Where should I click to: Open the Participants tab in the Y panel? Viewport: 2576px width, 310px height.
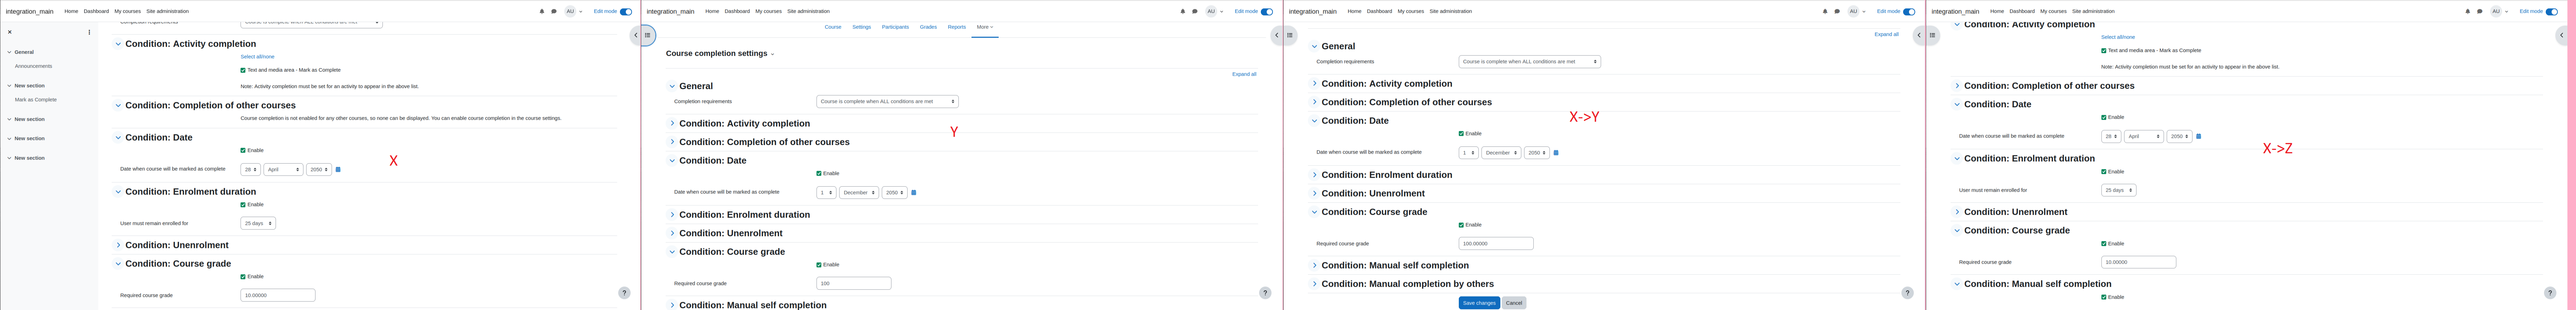tap(895, 27)
